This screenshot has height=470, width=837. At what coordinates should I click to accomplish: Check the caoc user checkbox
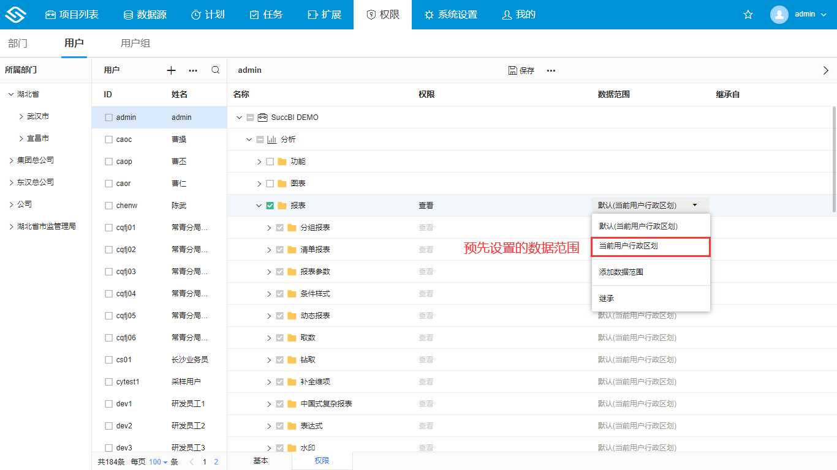(109, 140)
